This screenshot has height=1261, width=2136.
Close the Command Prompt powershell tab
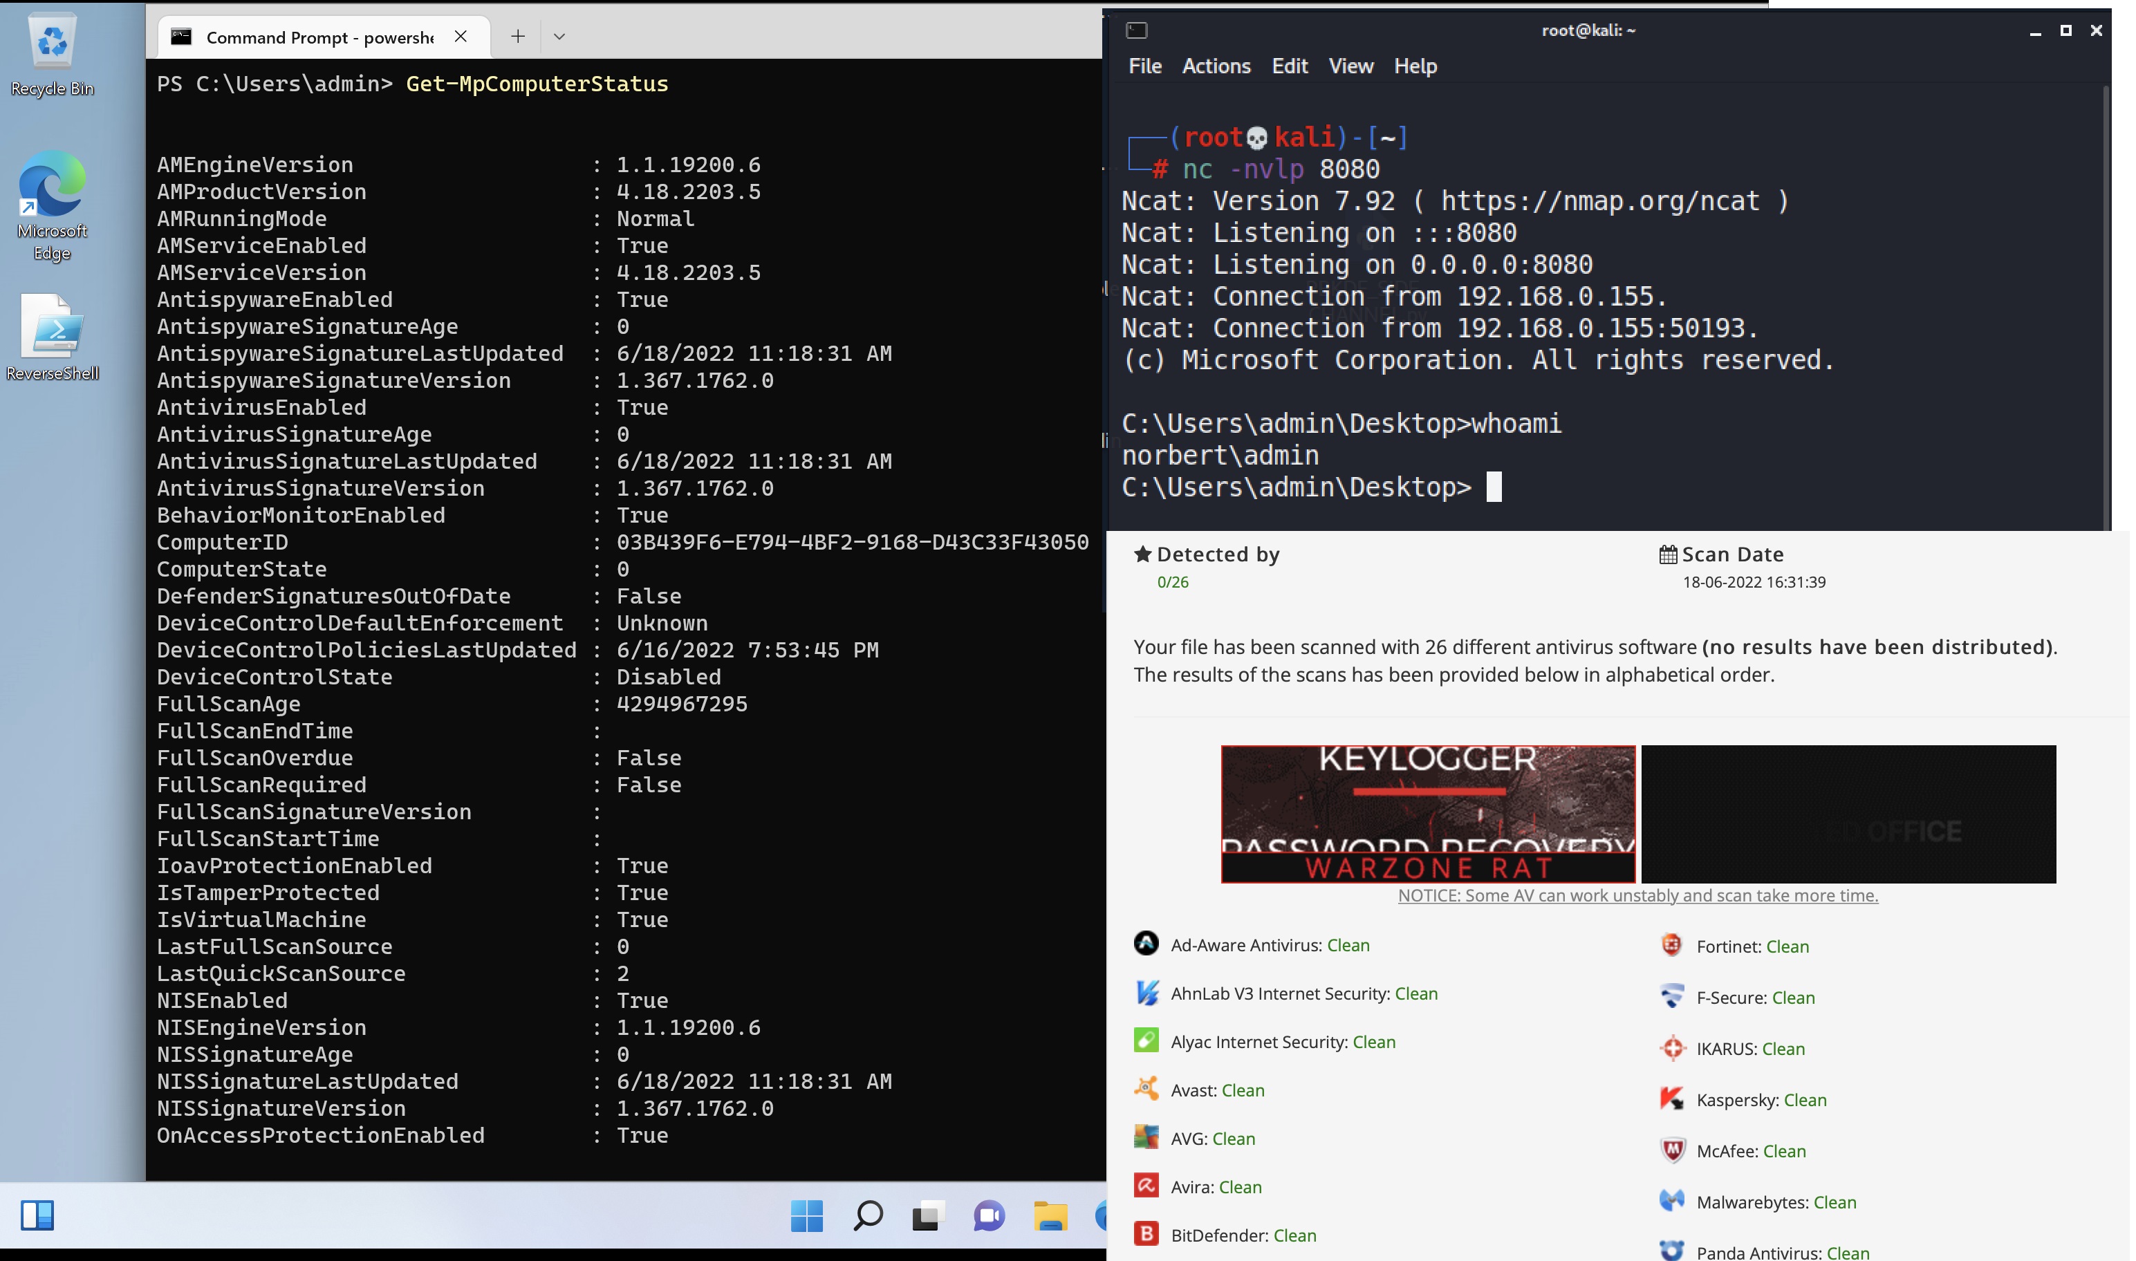(x=461, y=37)
